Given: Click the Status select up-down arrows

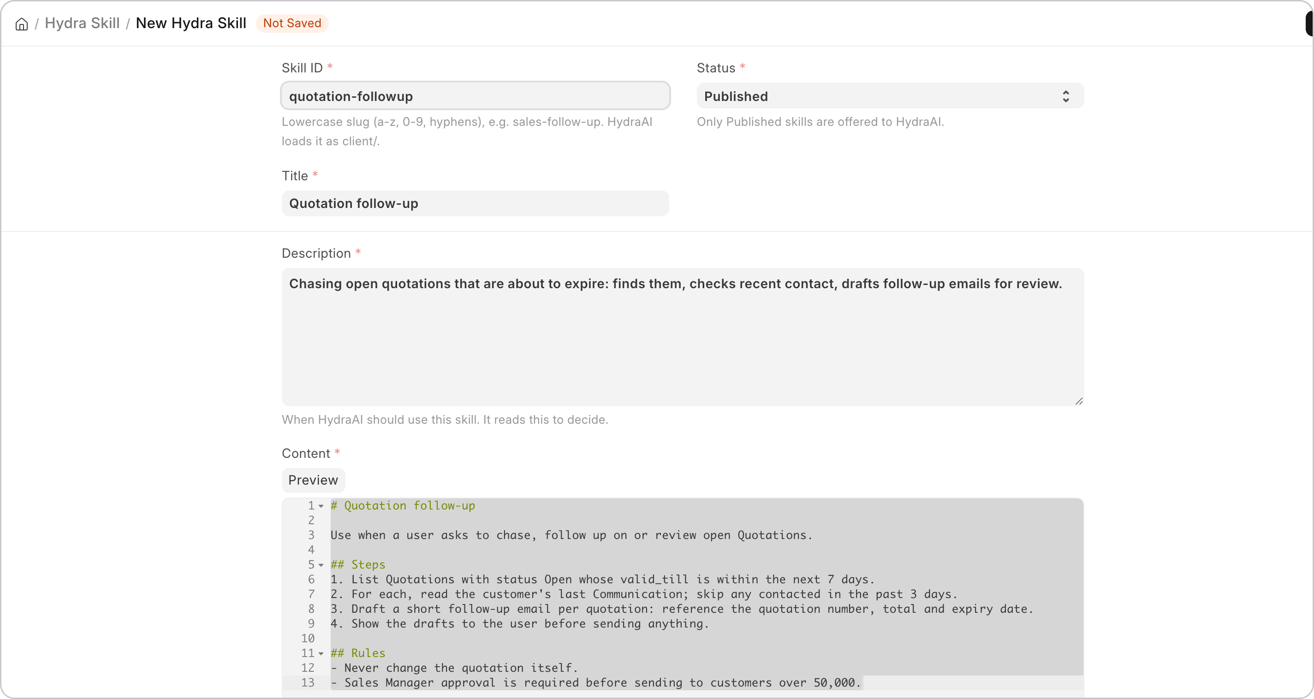Looking at the screenshot, I should point(1065,96).
